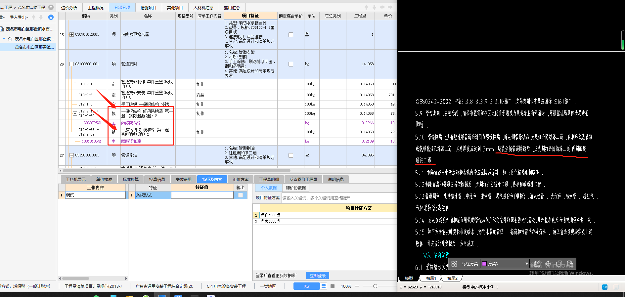Click the edit annotation pencil icon in CAD bar
This screenshot has width=625, height=297.
pyautogui.click(x=537, y=264)
